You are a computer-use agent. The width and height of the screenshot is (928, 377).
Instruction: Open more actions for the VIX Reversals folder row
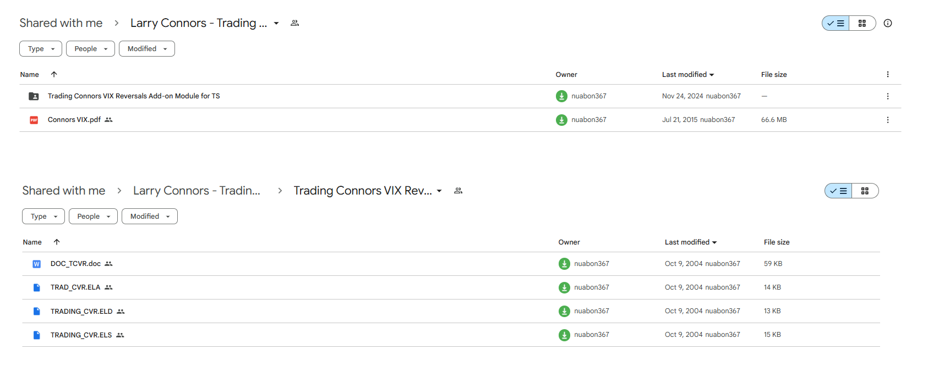pos(887,96)
